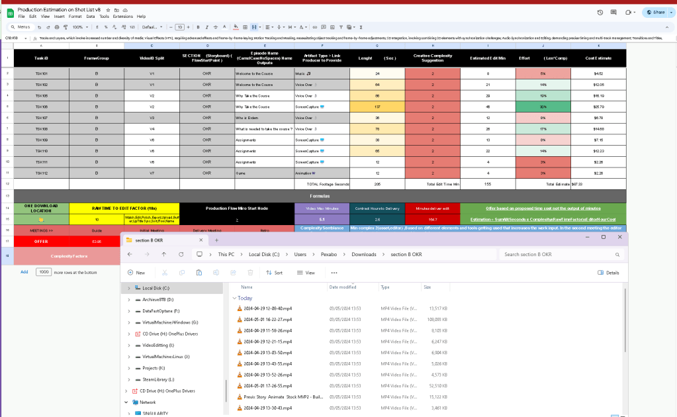677x417 pixels.
Task: Click the create filter icon
Action: [x=341, y=27]
